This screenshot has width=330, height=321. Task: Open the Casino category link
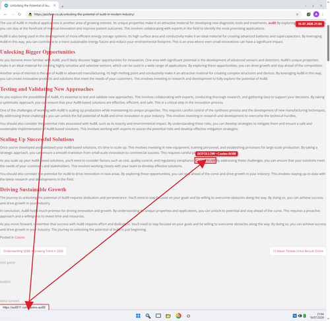[x=20, y=237]
